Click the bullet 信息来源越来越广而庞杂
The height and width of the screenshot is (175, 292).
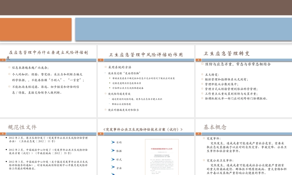click(30, 68)
